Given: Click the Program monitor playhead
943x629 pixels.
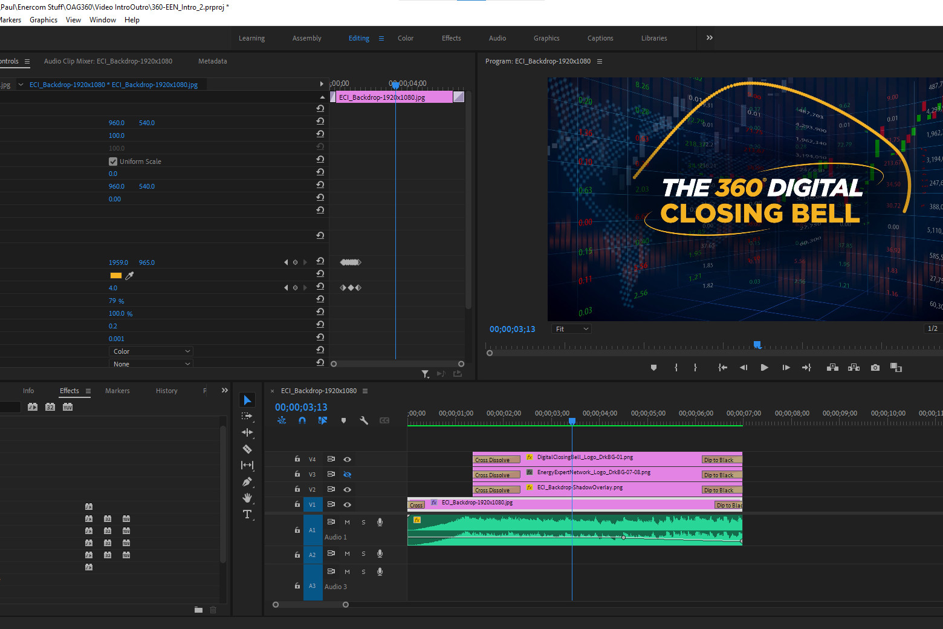Looking at the screenshot, I should (x=757, y=345).
